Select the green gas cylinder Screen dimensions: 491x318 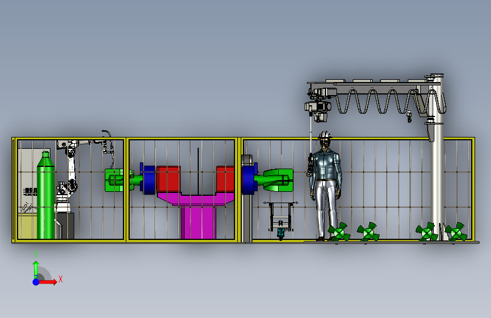point(46,195)
